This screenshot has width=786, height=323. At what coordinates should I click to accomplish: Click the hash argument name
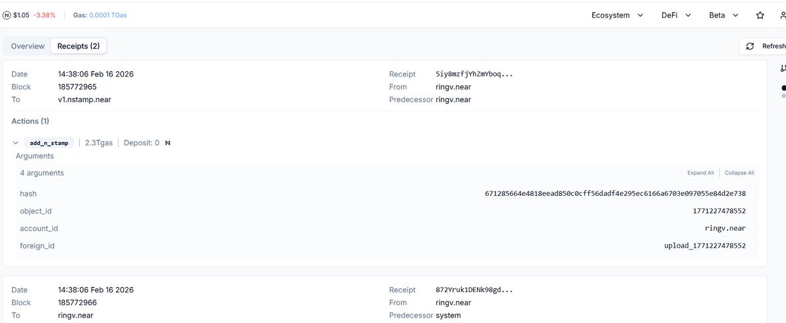coord(29,194)
